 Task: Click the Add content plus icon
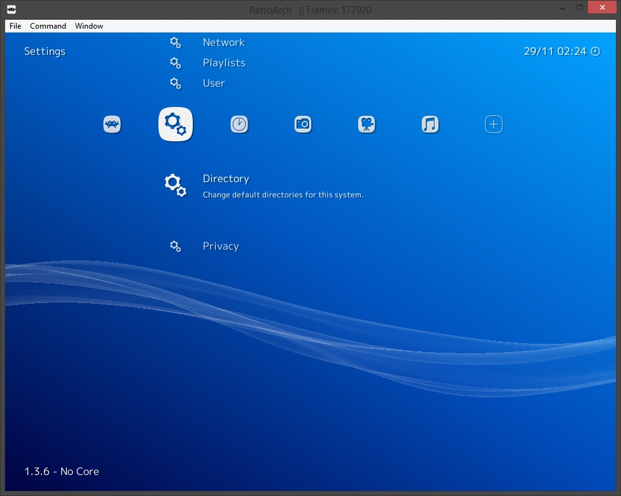494,124
